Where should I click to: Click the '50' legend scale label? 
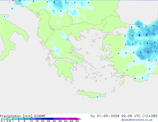(77, 121)
